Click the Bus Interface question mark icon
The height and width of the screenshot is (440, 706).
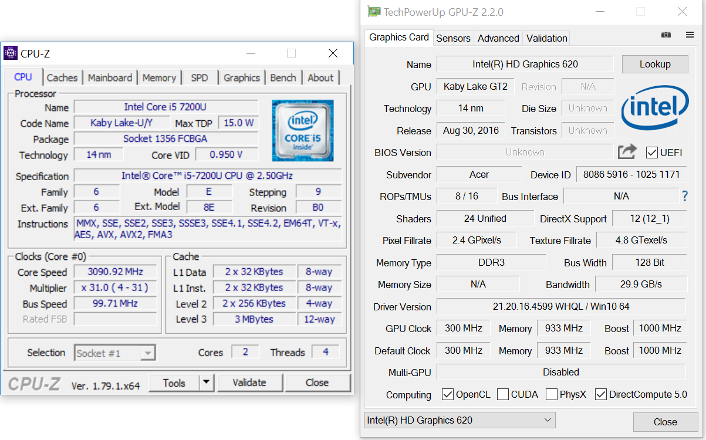(x=684, y=196)
